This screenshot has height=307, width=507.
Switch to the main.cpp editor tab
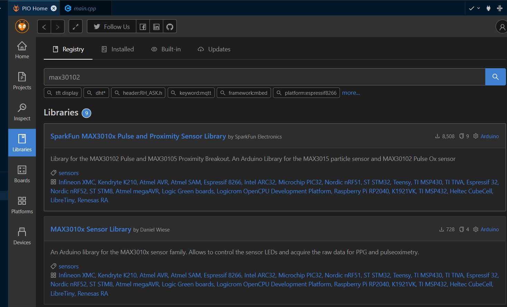coord(85,8)
